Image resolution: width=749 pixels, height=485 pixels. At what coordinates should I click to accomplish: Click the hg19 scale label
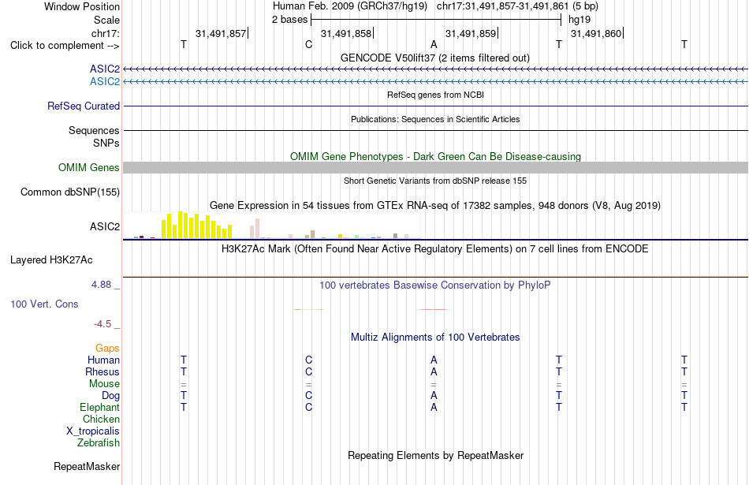click(x=579, y=20)
